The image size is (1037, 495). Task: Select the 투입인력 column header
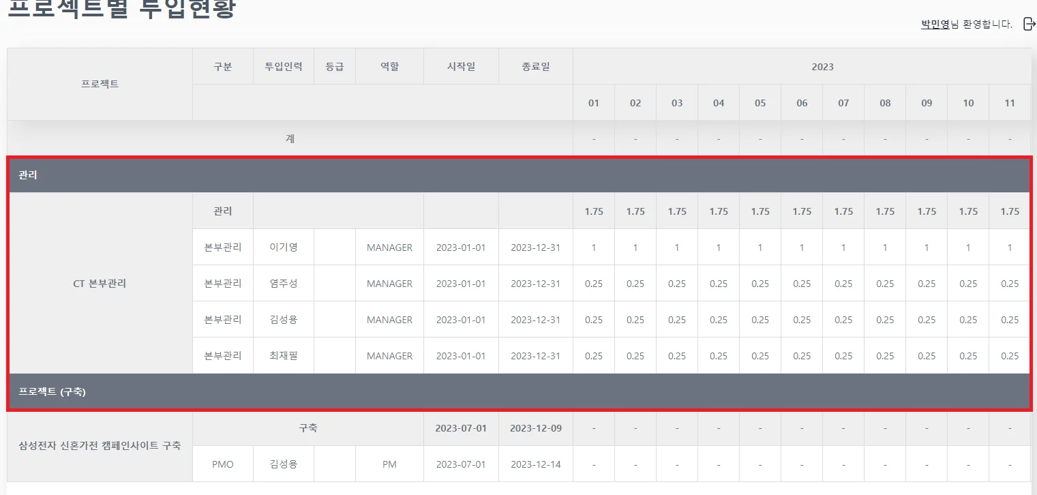tap(284, 67)
